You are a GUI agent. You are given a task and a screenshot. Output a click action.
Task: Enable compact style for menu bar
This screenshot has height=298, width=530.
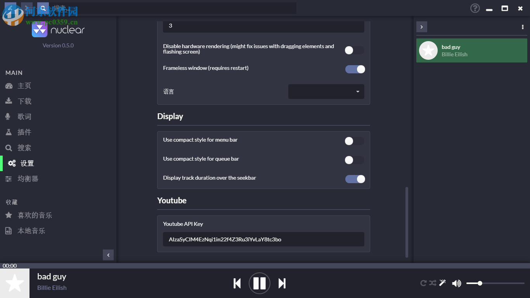pos(355,141)
